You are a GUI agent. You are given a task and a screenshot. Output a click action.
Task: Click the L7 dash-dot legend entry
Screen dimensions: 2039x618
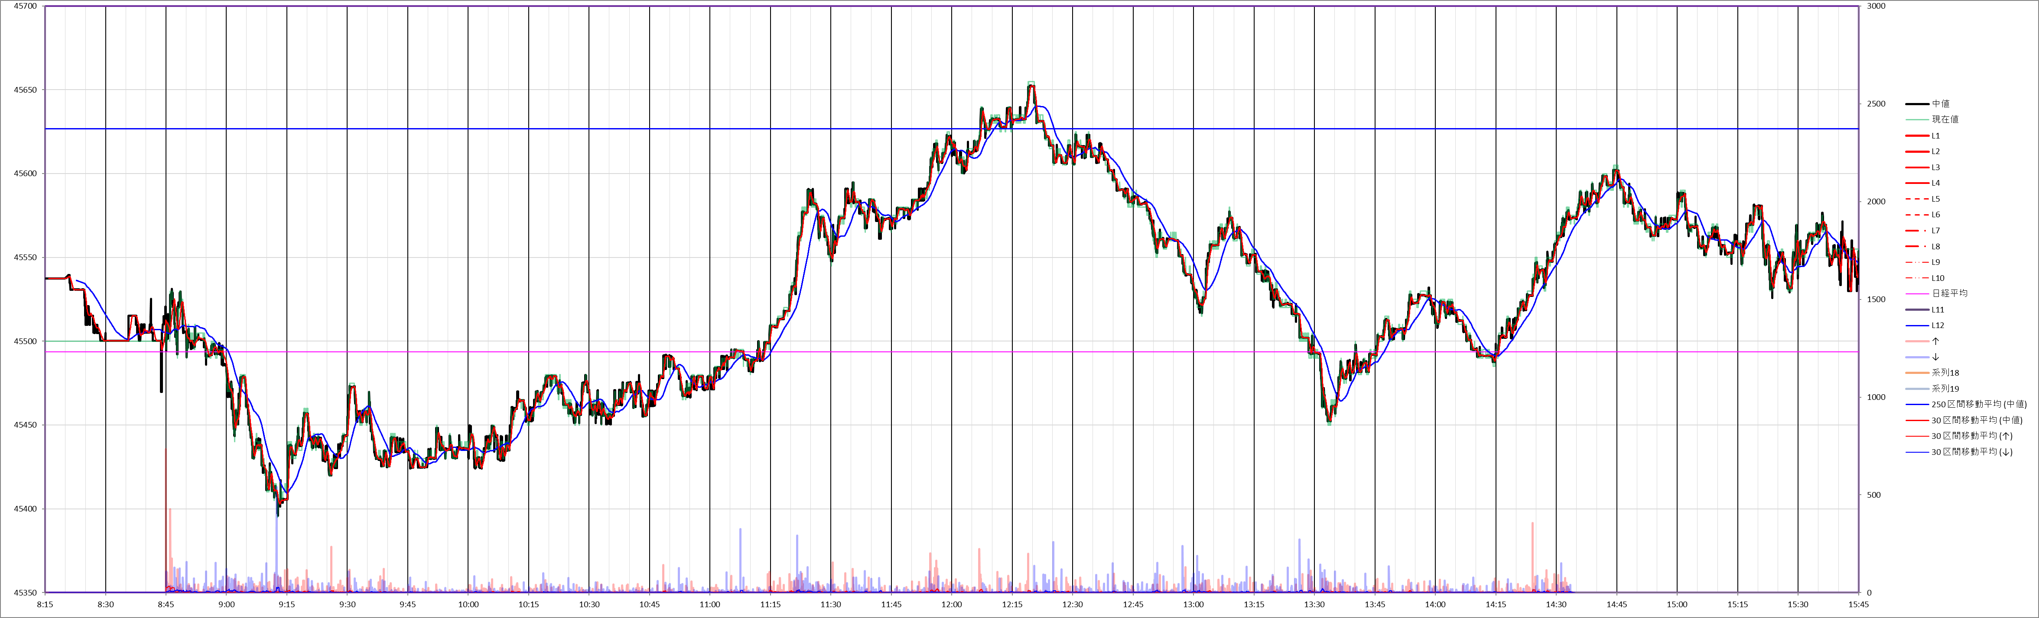(x=1935, y=231)
